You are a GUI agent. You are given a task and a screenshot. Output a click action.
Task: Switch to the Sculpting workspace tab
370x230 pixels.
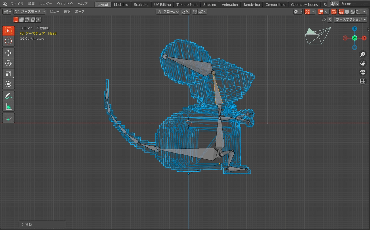point(141,5)
